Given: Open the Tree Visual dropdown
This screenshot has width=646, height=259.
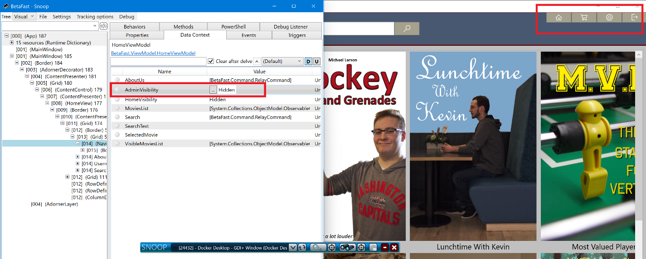Looking at the screenshot, I should tap(24, 17).
